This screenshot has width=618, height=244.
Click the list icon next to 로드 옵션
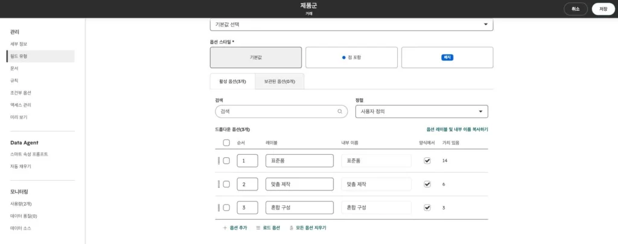coord(258,228)
